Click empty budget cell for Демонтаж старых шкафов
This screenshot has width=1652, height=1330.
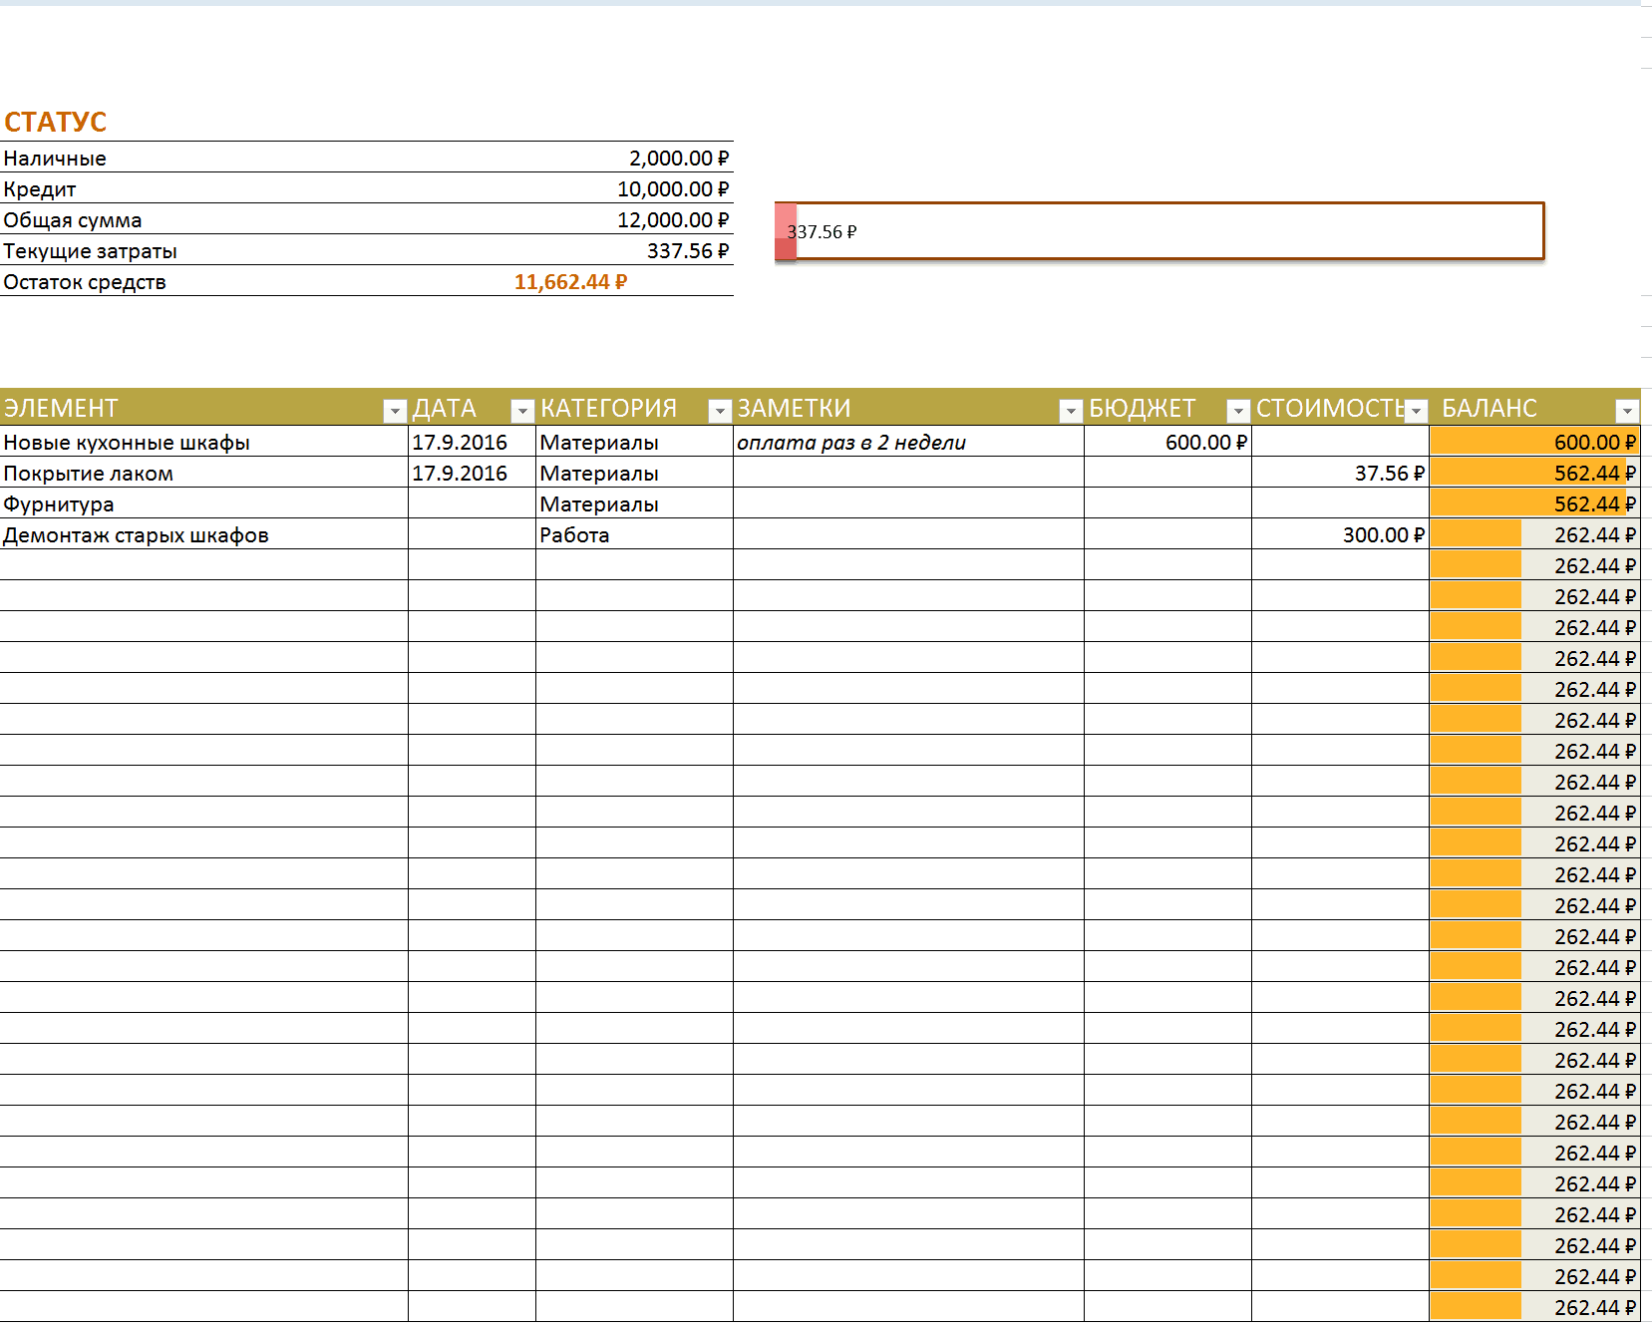1167,534
